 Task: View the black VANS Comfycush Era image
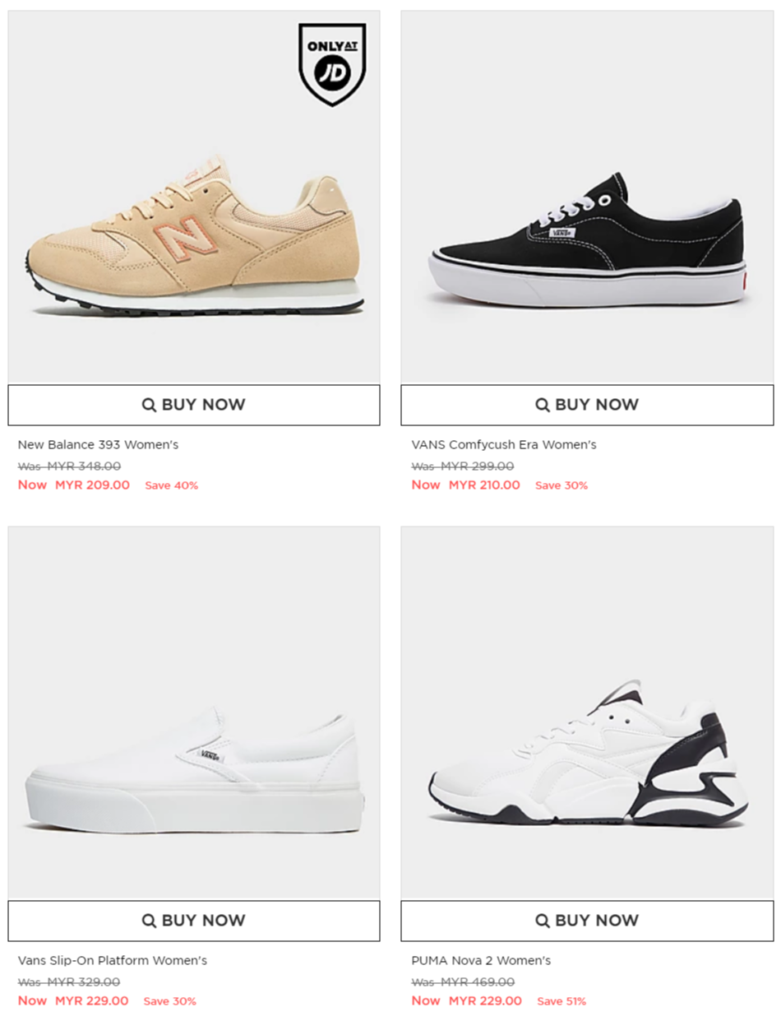pos(587,197)
